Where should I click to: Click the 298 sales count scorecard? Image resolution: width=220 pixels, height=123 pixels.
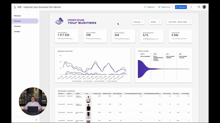[x=95, y=36]
